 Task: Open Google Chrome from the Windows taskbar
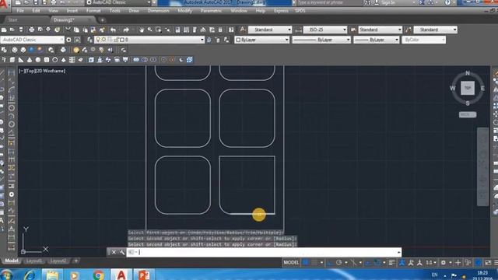pos(99,275)
